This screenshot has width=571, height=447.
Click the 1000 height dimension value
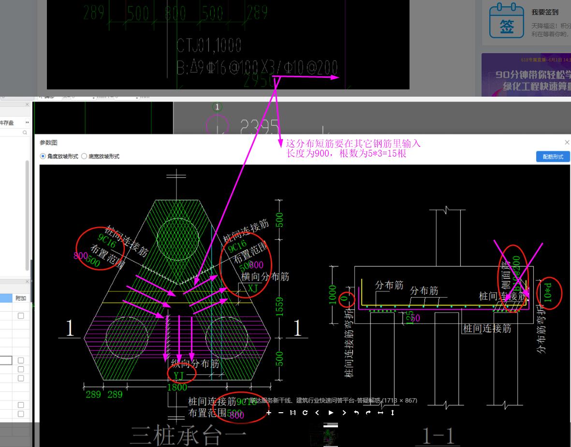click(333, 295)
